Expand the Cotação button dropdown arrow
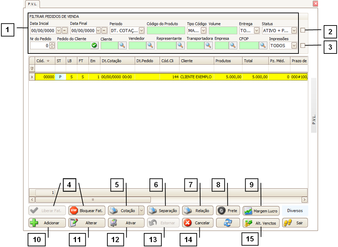The image size is (338, 247). point(141,211)
